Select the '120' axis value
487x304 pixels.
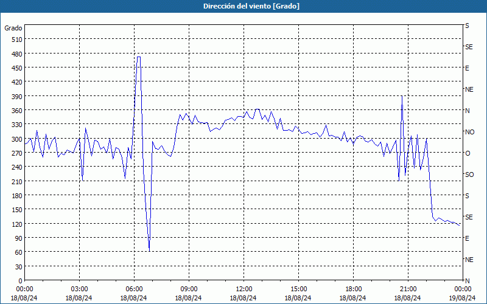[17, 224]
